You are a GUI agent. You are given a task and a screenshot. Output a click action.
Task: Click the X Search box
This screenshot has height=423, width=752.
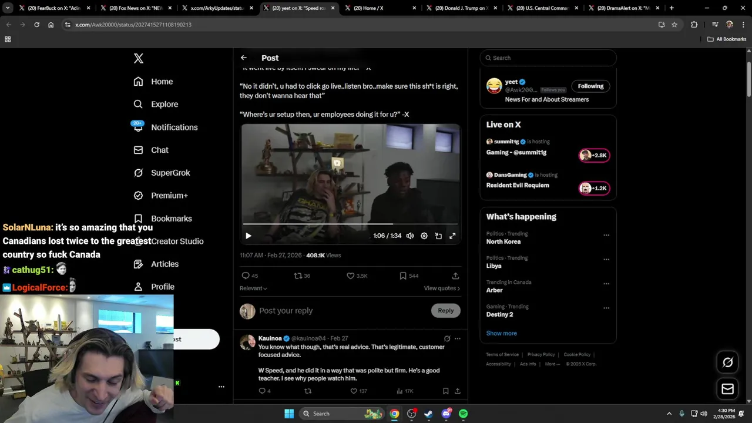pos(548,58)
